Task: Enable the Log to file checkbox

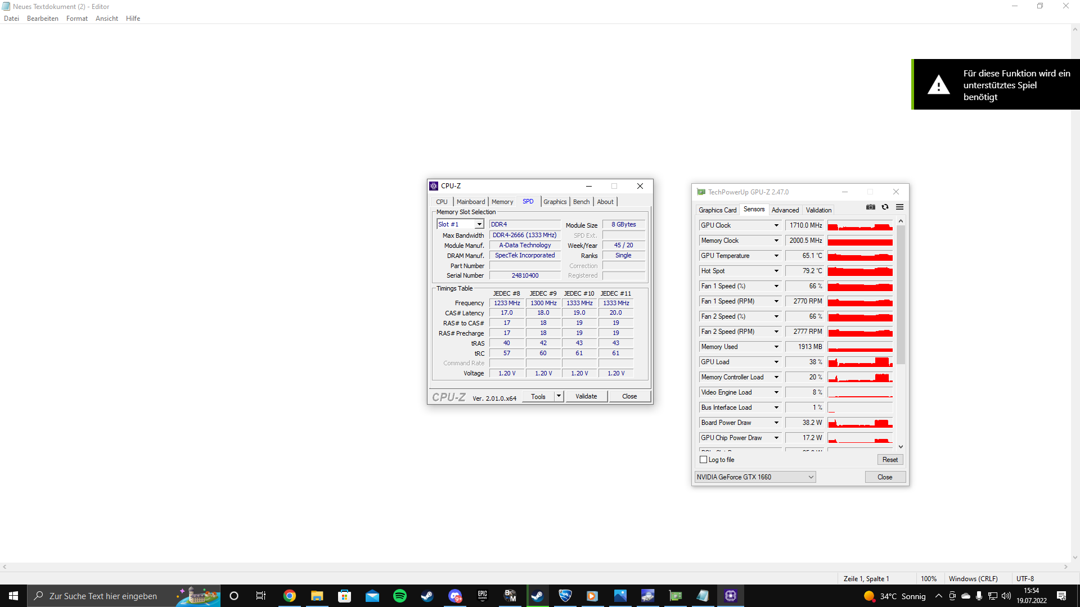Action: tap(703, 460)
